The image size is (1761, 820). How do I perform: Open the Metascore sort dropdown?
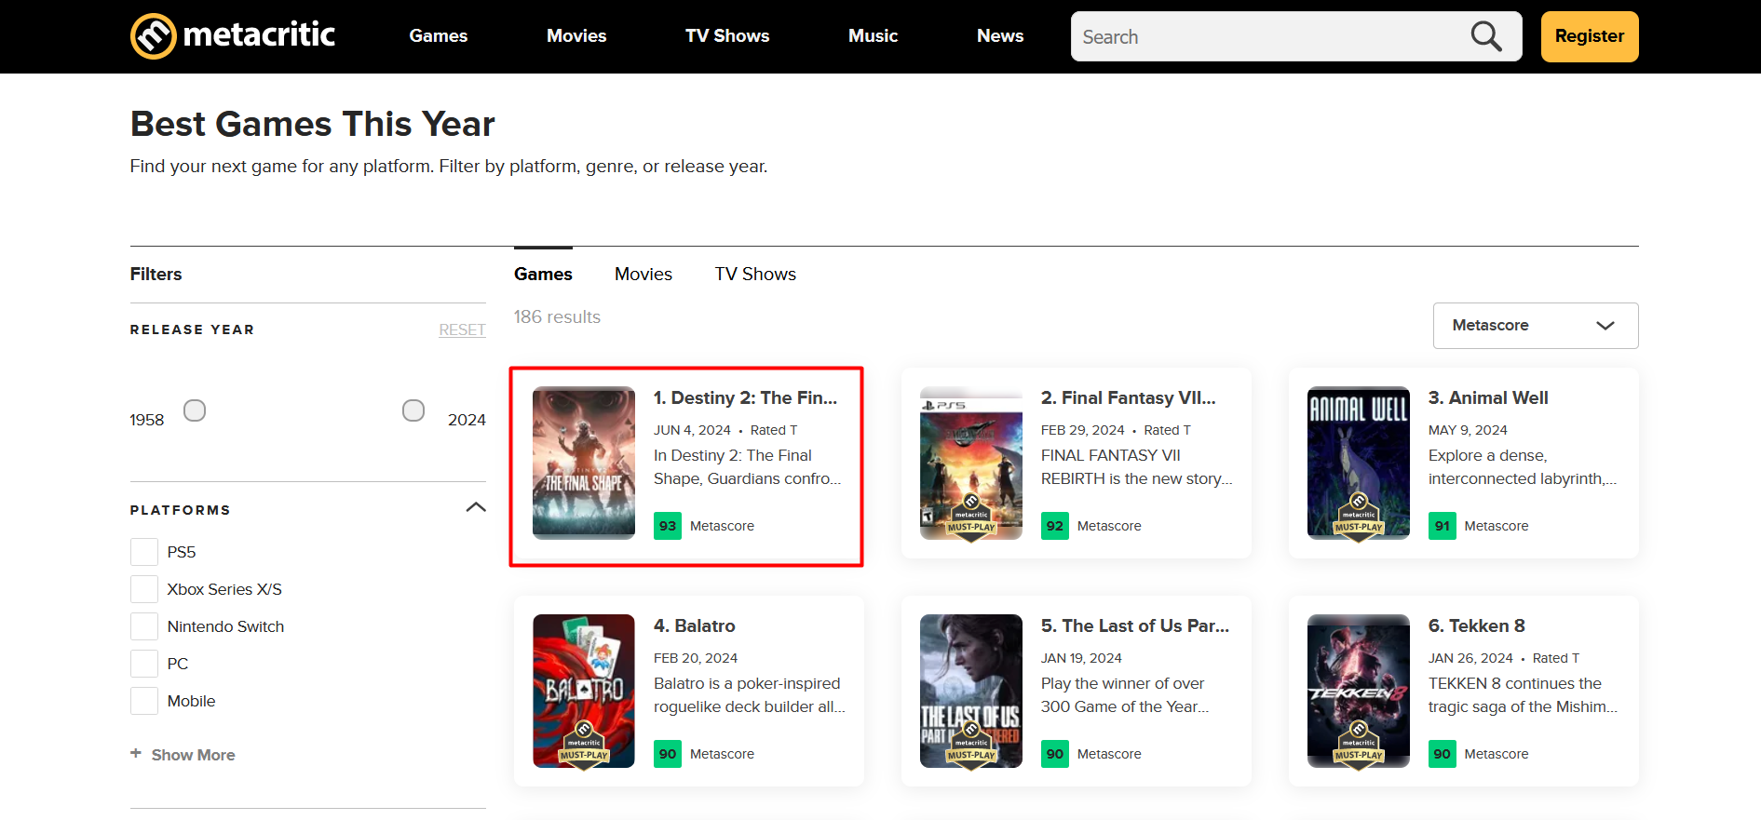point(1536,326)
